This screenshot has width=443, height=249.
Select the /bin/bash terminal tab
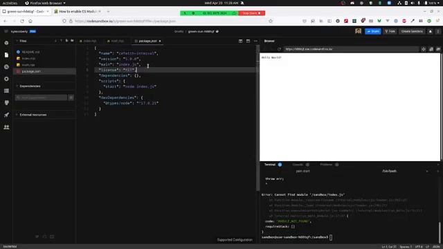[389, 171]
